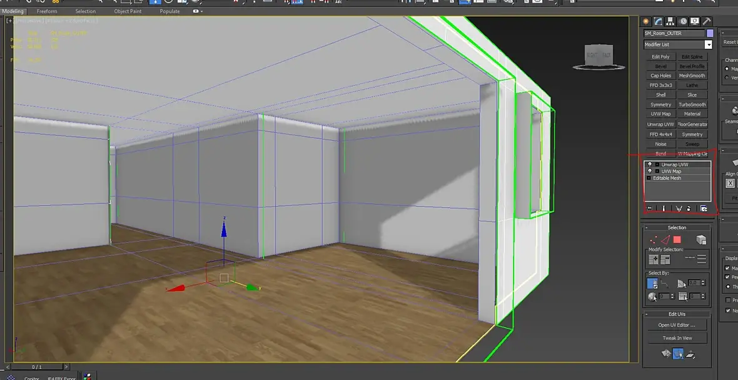Image resolution: width=738 pixels, height=380 pixels.
Task: Click the object color swatch beside SM_Room_OUTER
Action: click(x=710, y=33)
